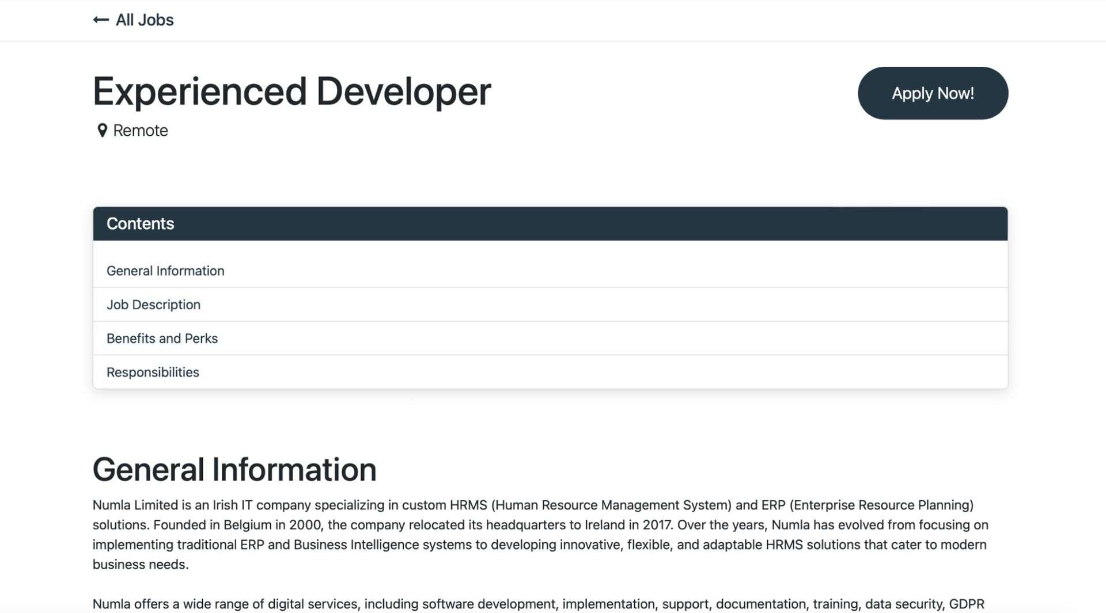Jump to Responsibilities section
This screenshot has height=613, width=1106.
click(x=550, y=372)
